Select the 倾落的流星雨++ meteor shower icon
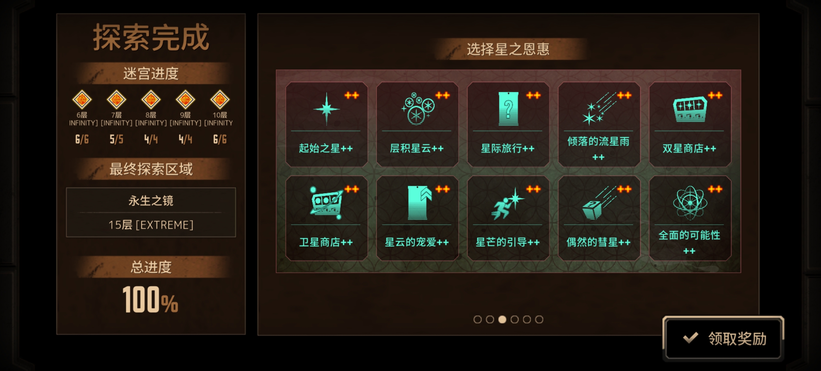Image resolution: width=821 pixels, height=371 pixels. tap(599, 109)
